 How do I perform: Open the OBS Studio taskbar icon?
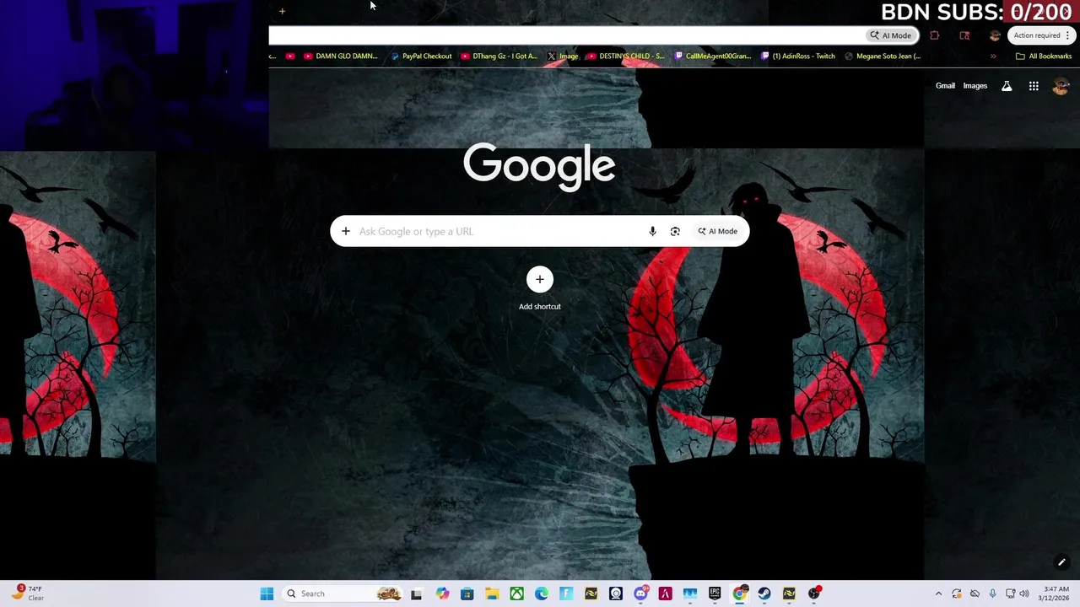[x=814, y=594]
